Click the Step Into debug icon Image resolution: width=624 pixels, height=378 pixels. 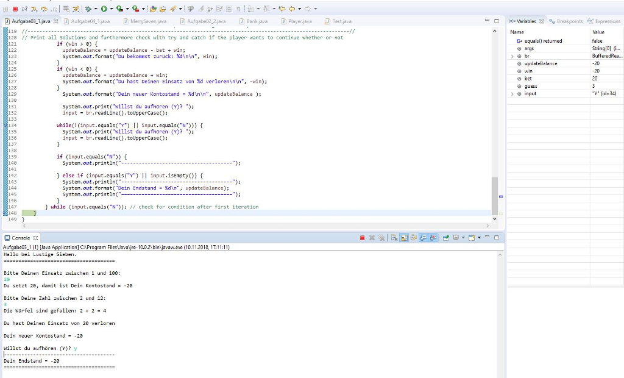(x=34, y=8)
